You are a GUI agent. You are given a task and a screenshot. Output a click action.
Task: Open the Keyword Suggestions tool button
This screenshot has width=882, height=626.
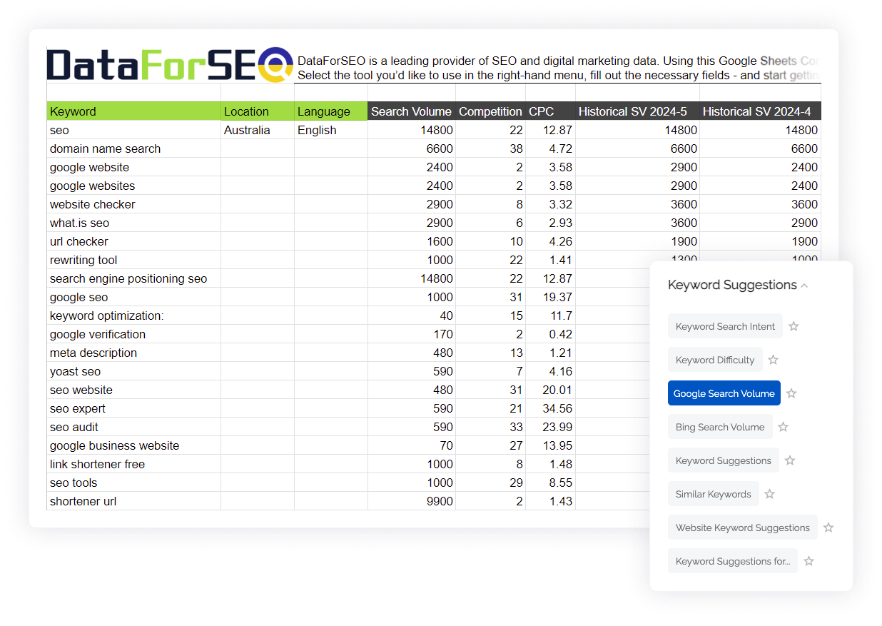(x=724, y=460)
